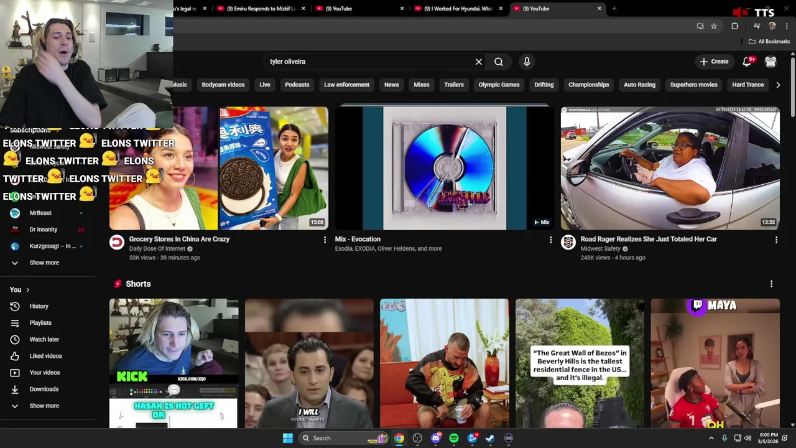Filter by Podcasts chip
This screenshot has height=448, width=796.
pos(297,85)
